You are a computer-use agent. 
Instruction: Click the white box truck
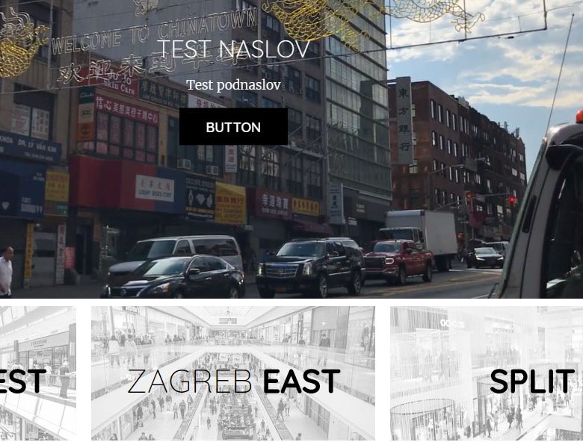422,237
